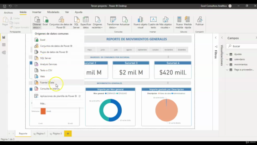Select the Reporte page tab
Viewport: 257px width, 145px height.
tap(23, 133)
